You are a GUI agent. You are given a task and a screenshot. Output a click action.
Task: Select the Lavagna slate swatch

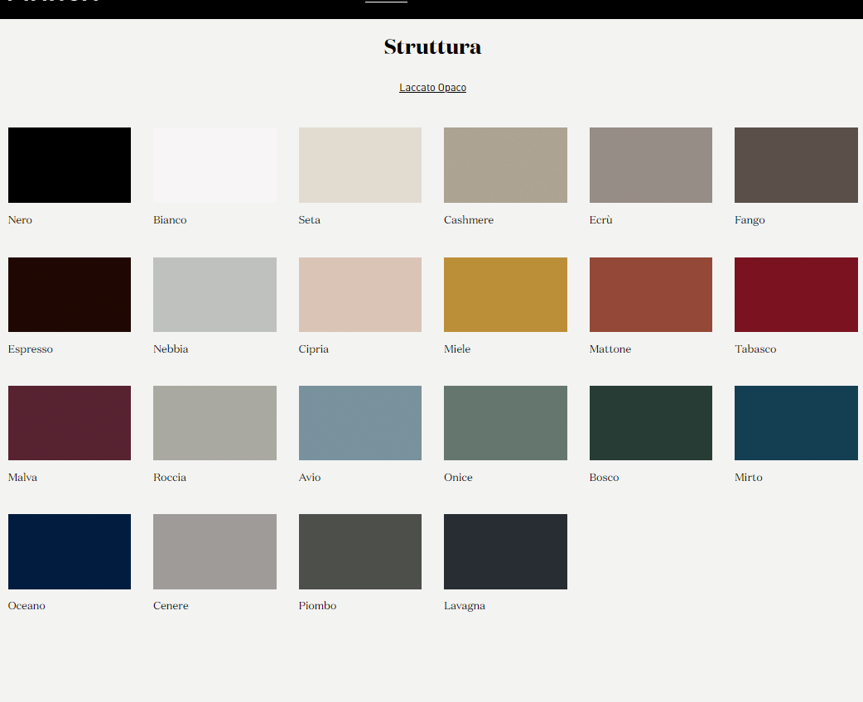click(x=505, y=551)
